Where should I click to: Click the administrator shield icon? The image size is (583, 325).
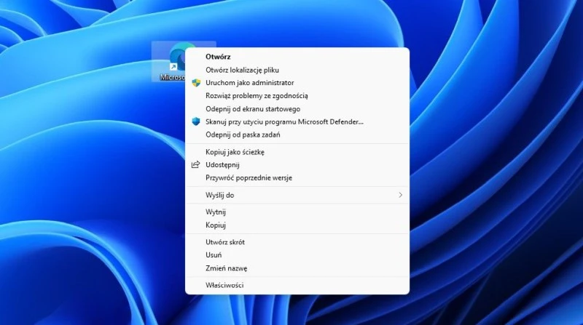(x=196, y=83)
